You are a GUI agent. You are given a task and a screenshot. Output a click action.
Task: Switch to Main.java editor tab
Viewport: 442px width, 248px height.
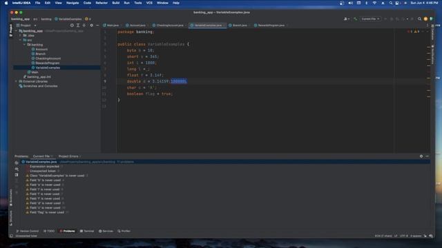pos(111,25)
